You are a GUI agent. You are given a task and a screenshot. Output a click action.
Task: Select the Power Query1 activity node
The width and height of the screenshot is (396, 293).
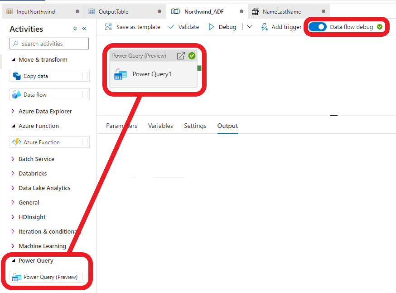tap(152, 74)
